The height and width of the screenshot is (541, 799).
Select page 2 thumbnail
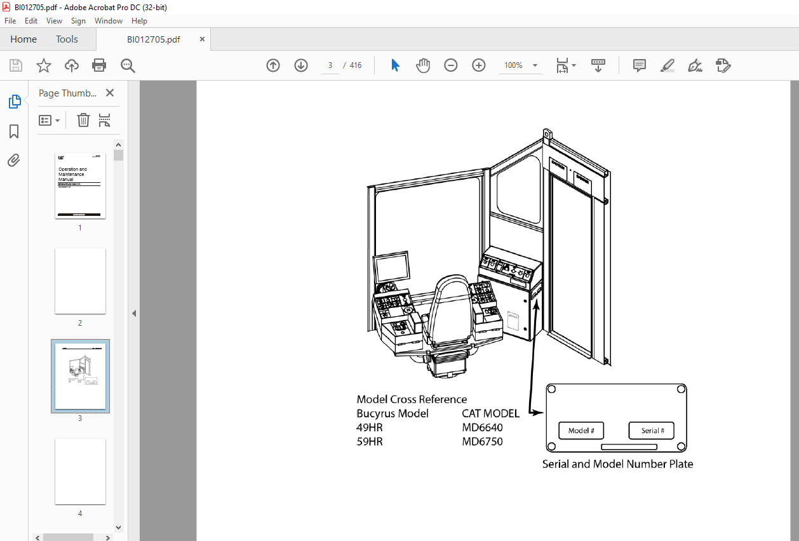pyautogui.click(x=80, y=281)
